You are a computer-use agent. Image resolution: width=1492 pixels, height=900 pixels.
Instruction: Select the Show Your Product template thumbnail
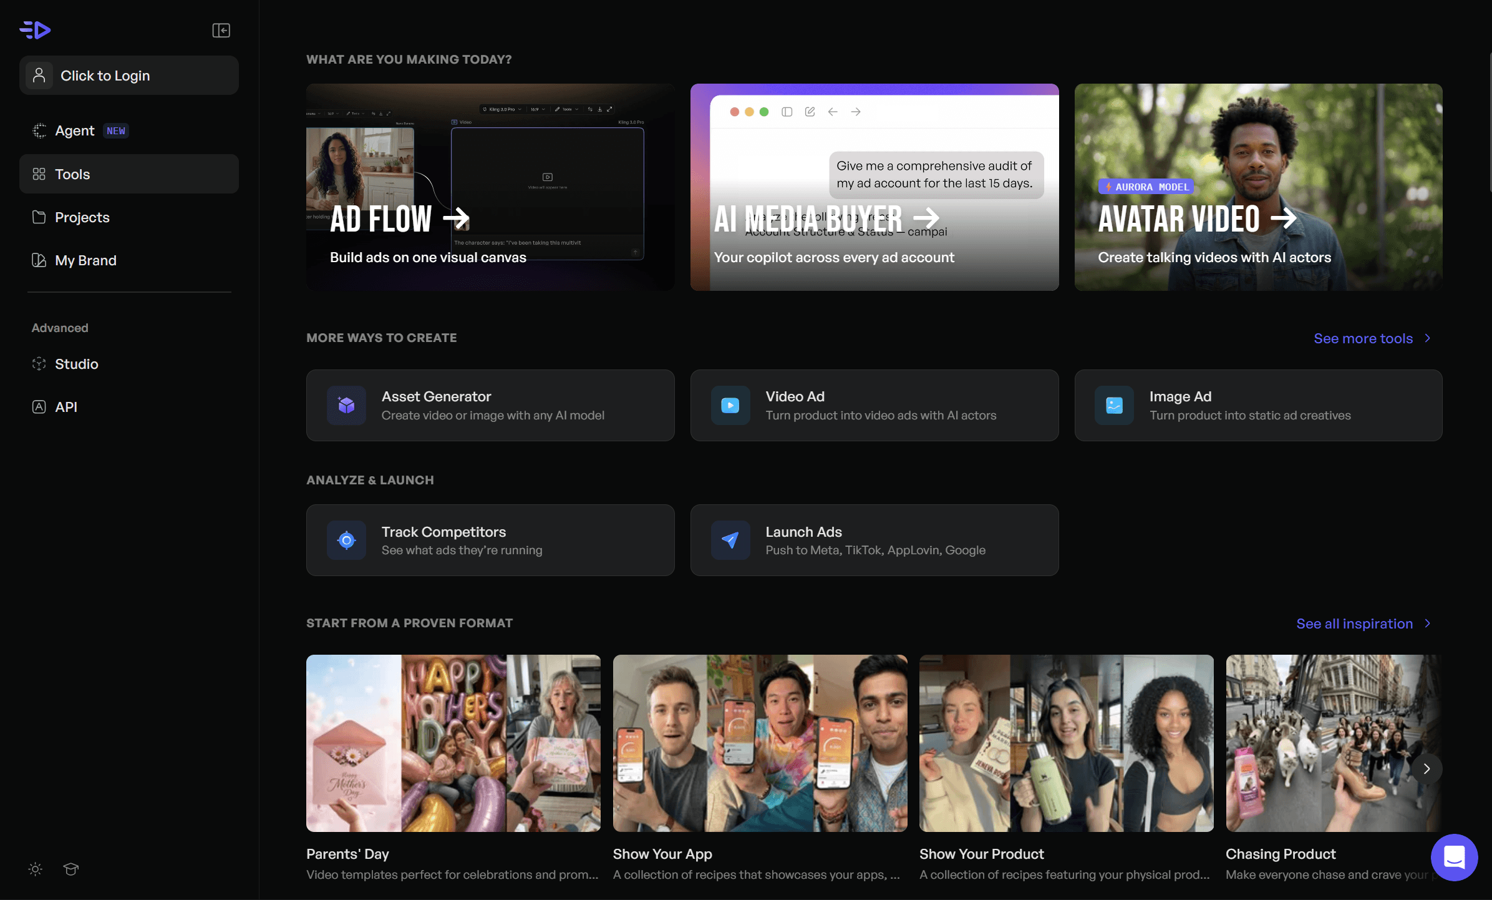[1067, 743]
